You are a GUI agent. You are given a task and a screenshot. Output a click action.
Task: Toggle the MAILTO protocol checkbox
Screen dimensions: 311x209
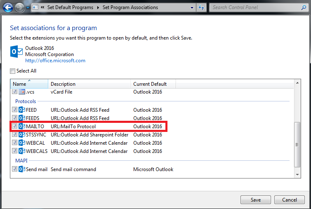15,126
